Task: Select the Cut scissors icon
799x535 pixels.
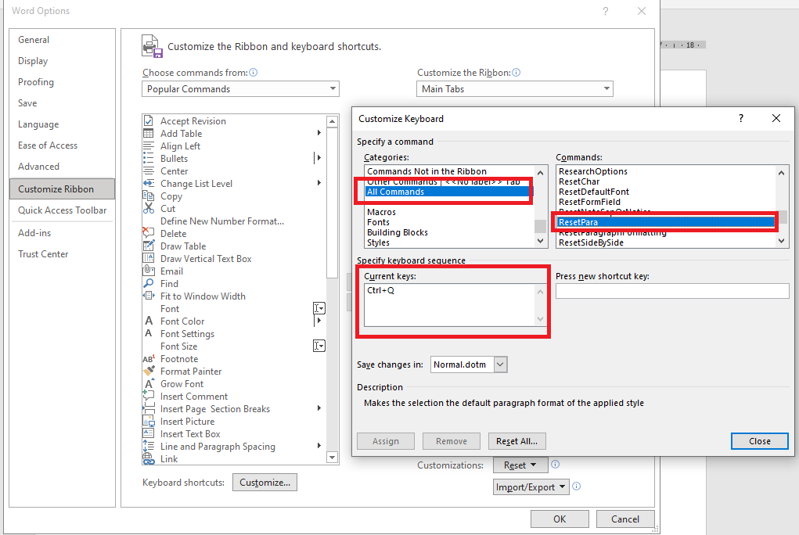Action: [x=148, y=208]
